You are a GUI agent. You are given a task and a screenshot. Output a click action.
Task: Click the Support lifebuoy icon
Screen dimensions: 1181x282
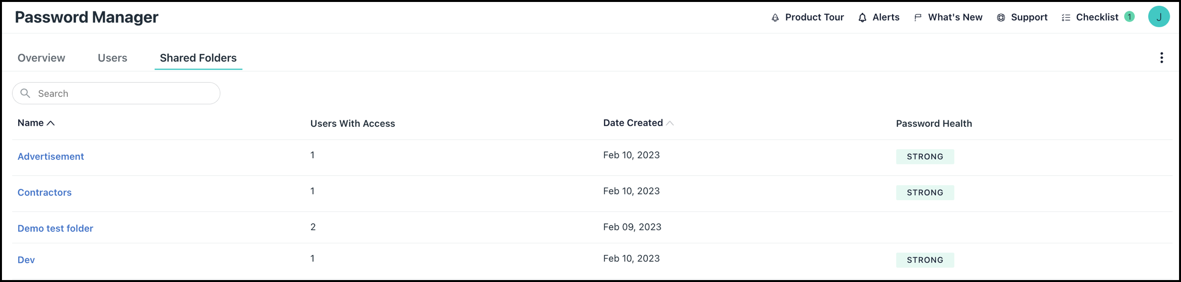1001,18
